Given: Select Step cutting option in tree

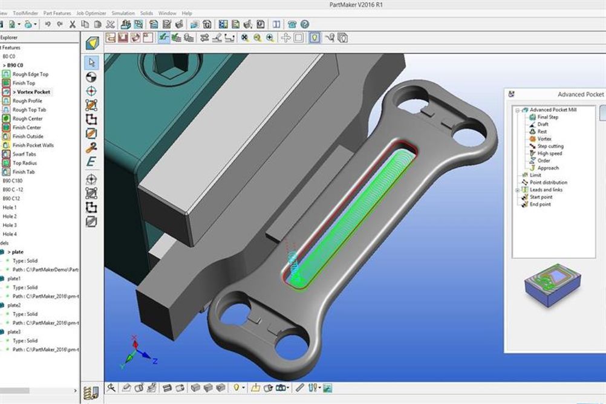Looking at the screenshot, I should [550, 146].
